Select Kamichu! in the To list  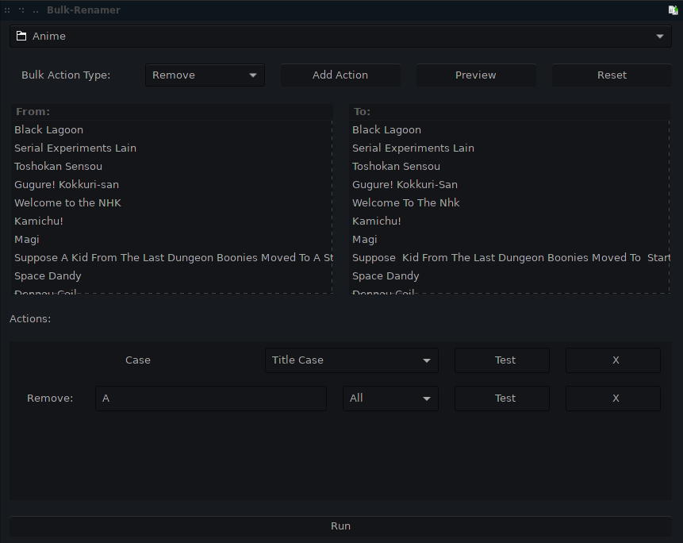pyautogui.click(x=510, y=221)
